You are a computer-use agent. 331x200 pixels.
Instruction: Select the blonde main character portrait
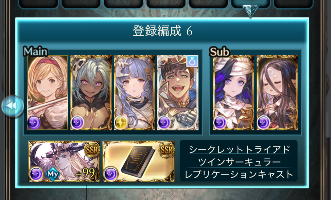[48, 92]
